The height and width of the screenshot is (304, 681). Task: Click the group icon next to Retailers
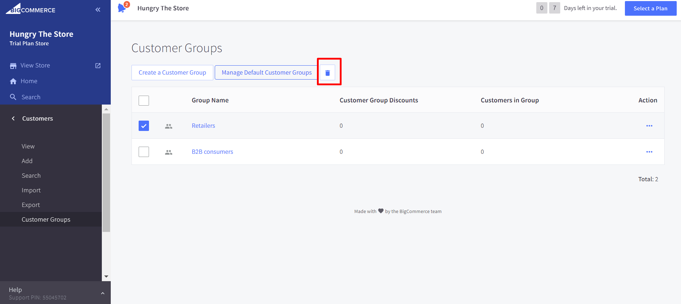(x=169, y=126)
